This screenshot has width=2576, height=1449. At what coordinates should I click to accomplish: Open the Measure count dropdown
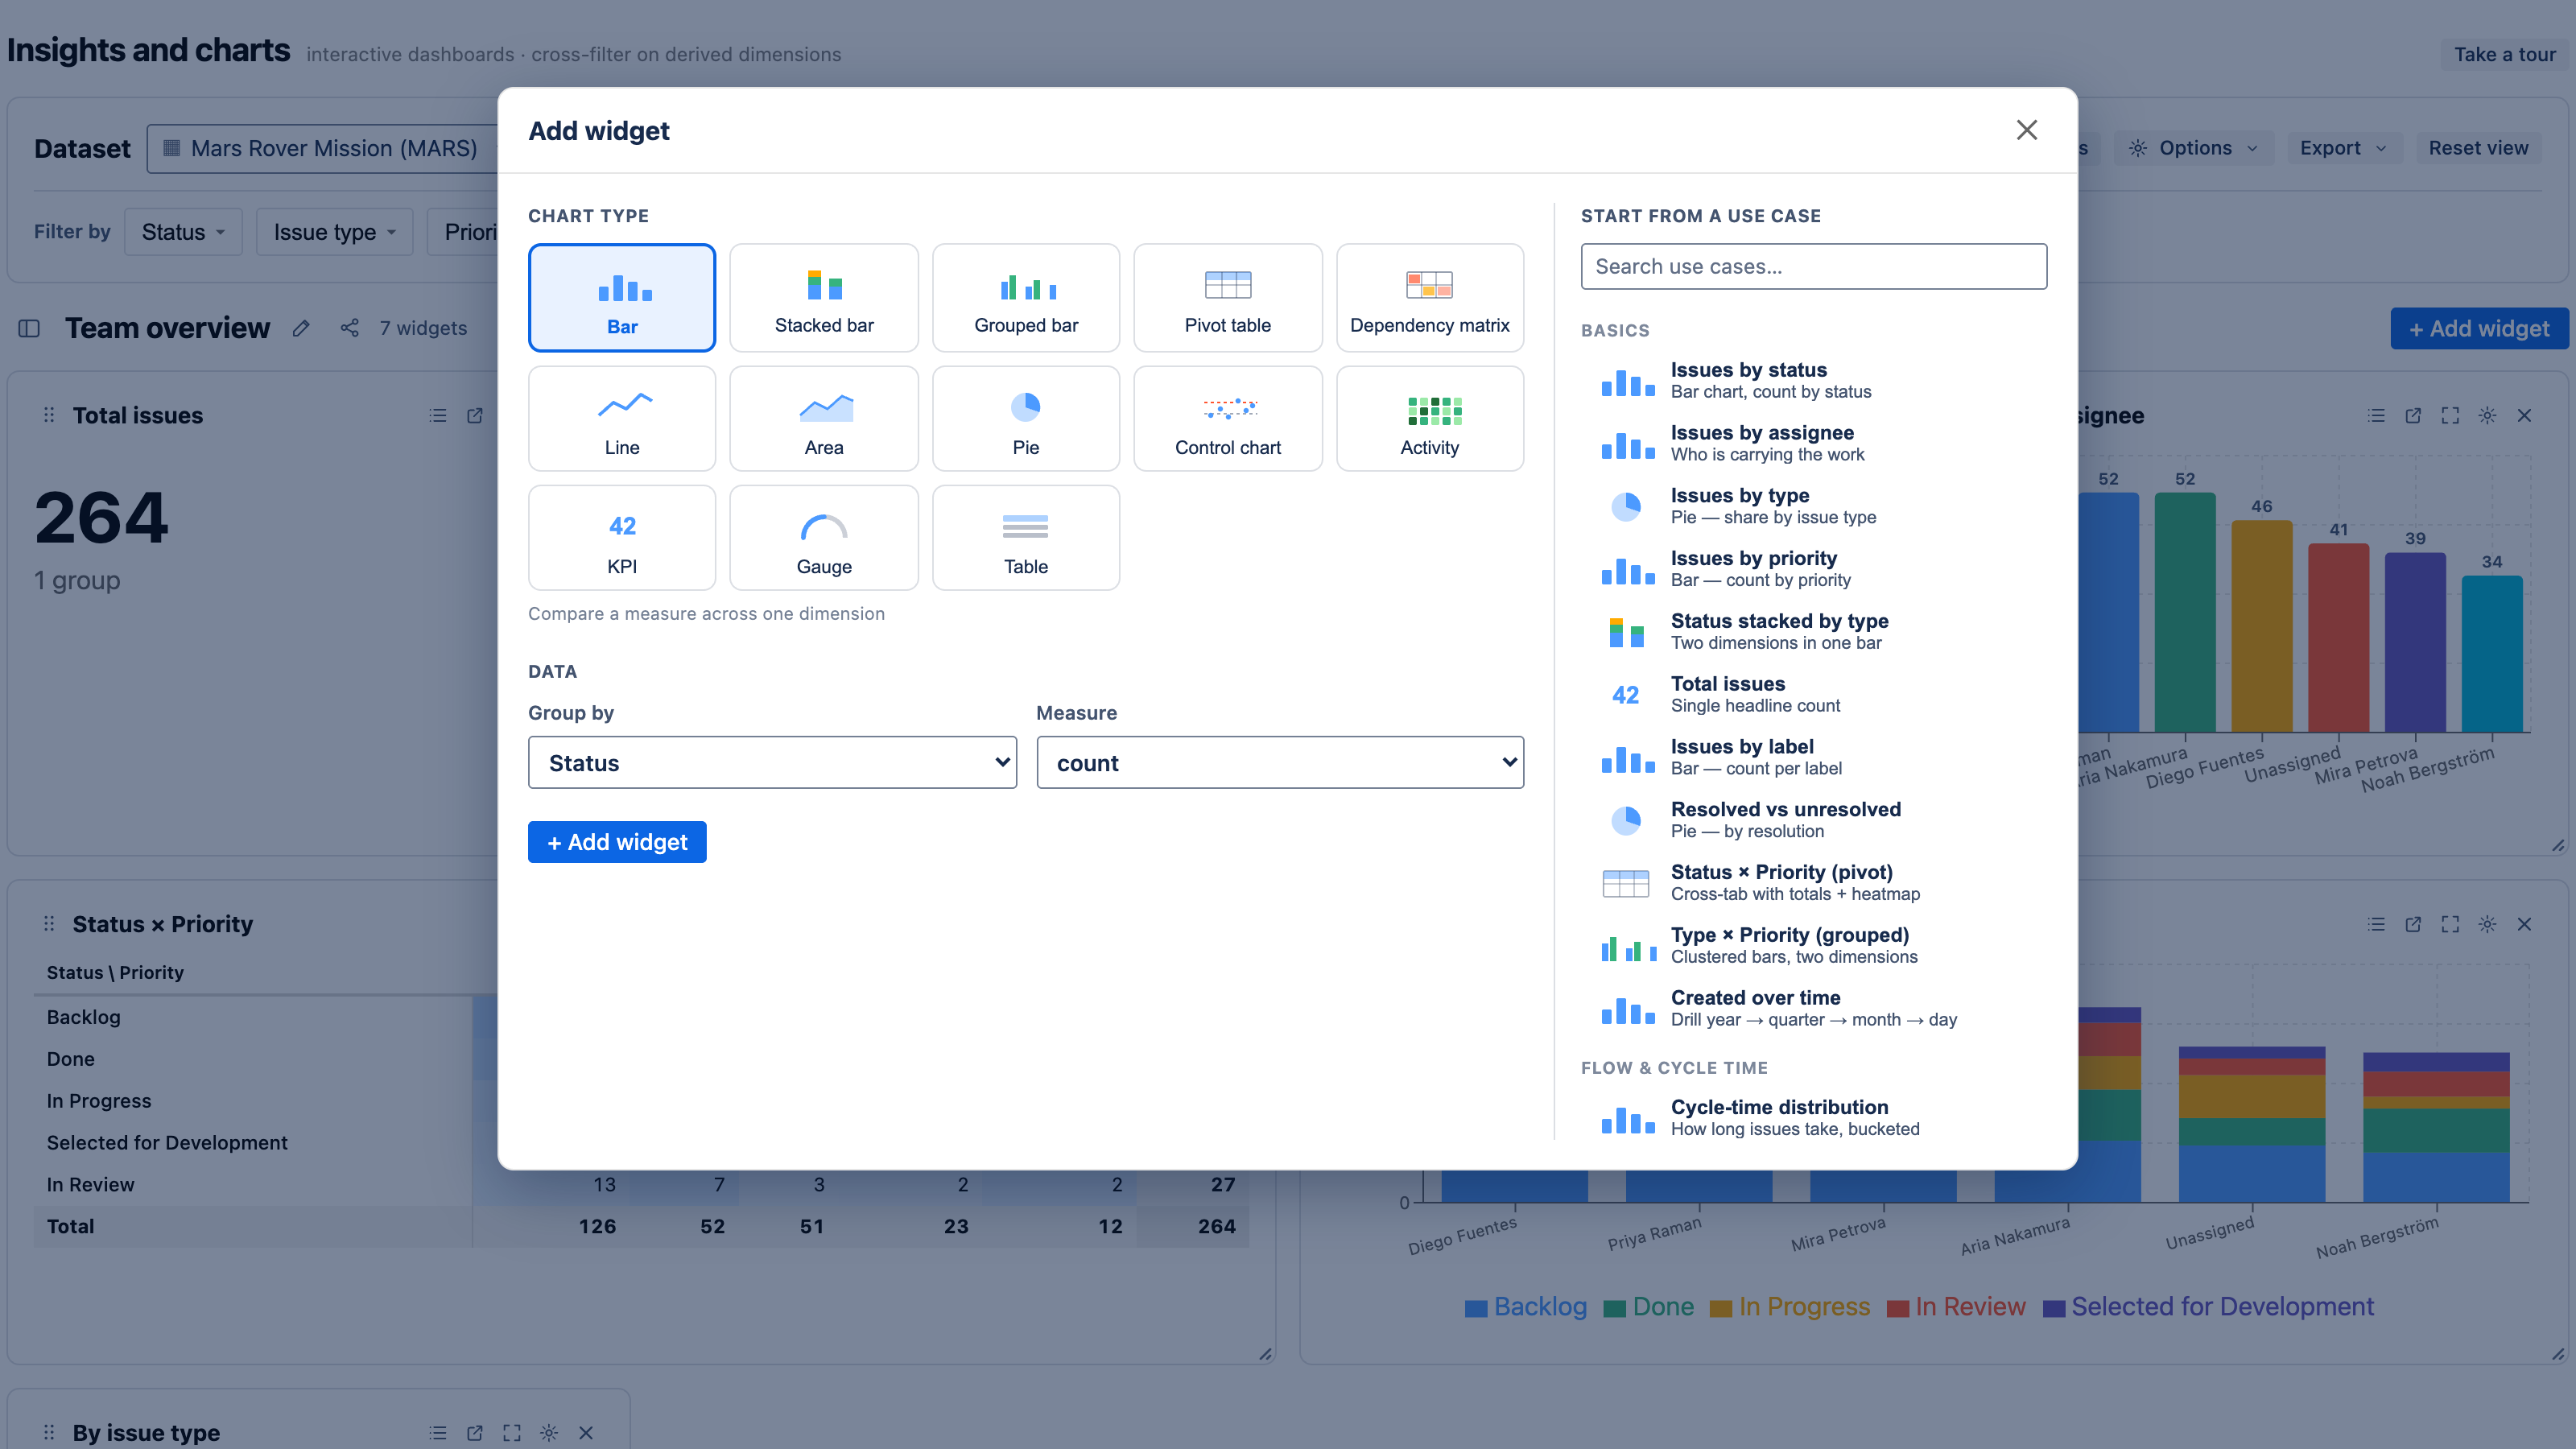pos(1280,762)
